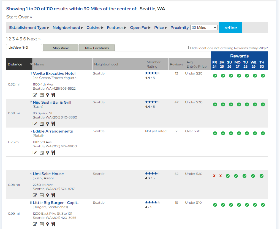Click the Under $10 price for Little Big Burger
280x229 pixels.
click(x=193, y=203)
